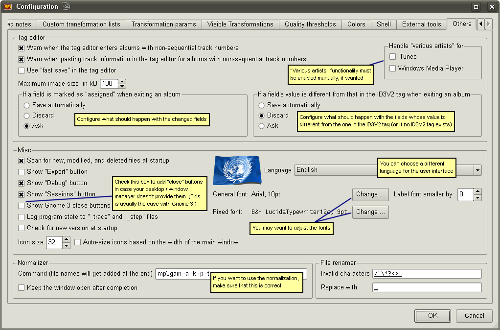
Task: Toggle Show "Export" button checkbox
Action: pyautogui.click(x=22, y=172)
